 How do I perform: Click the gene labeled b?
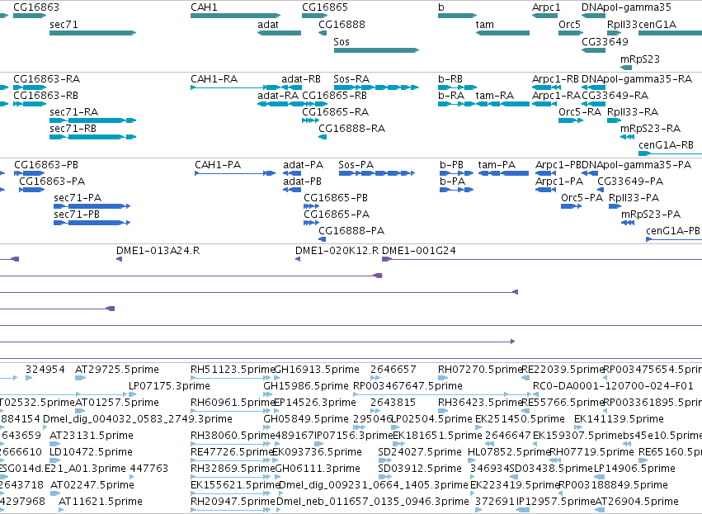tap(458, 16)
